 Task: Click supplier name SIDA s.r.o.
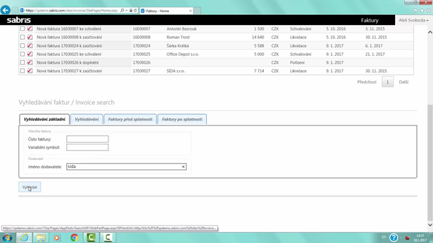click(x=175, y=71)
